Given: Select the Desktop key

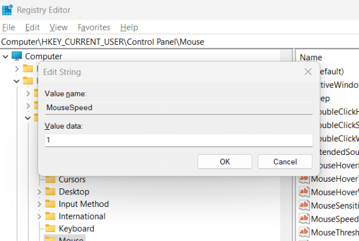Looking at the screenshot, I should (74, 192).
